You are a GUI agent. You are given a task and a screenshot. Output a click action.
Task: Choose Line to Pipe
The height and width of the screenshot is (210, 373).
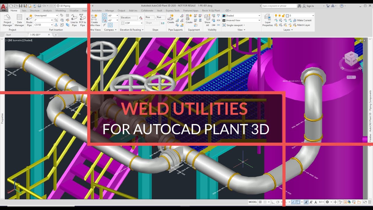click(x=74, y=20)
